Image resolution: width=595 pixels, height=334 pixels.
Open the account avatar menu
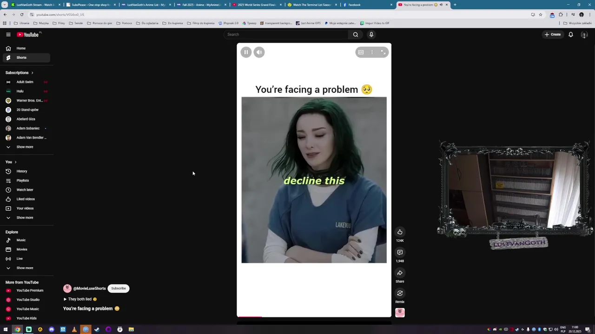point(584,34)
